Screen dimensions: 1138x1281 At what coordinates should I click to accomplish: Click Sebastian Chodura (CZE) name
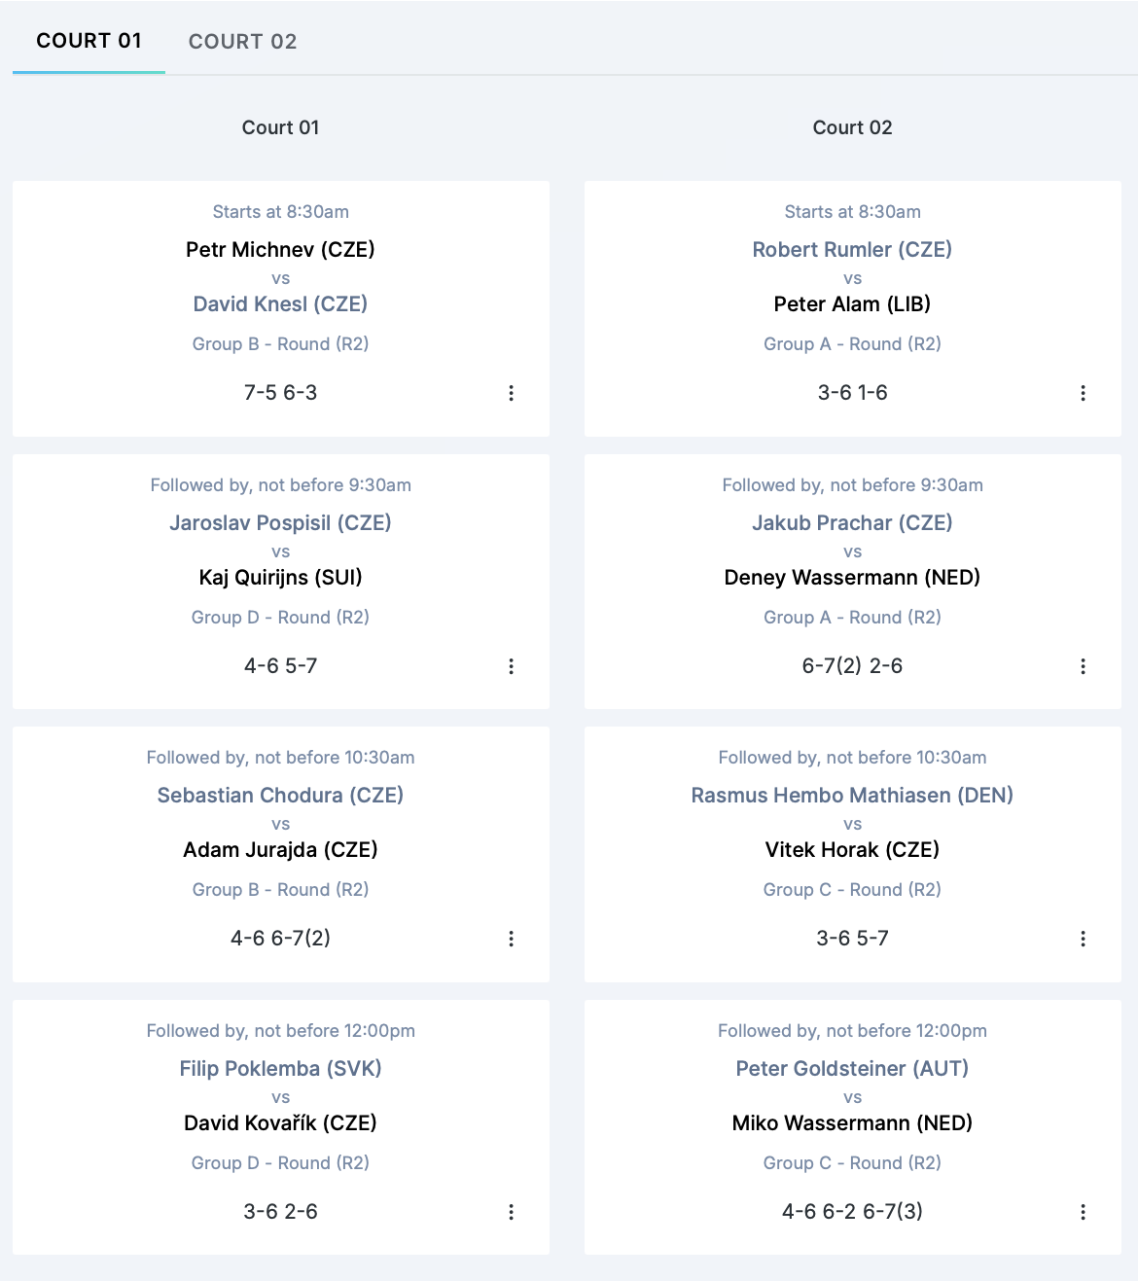[x=280, y=796]
